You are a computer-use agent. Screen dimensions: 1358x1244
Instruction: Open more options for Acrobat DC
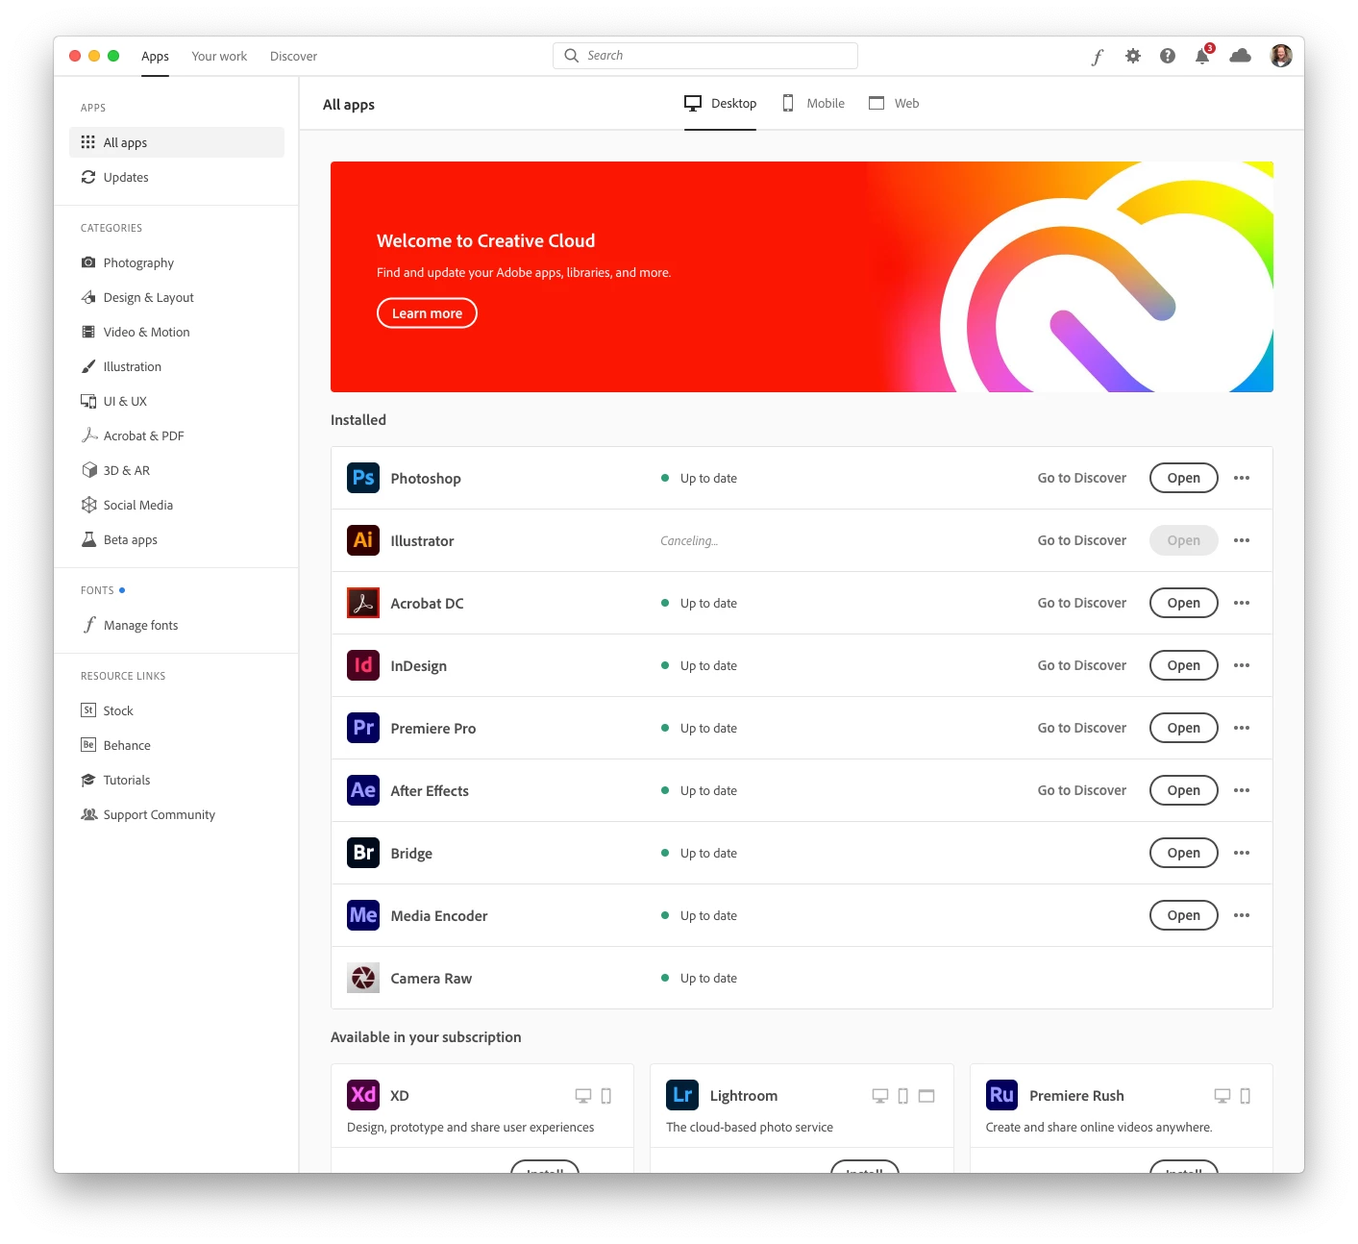coord(1242,603)
